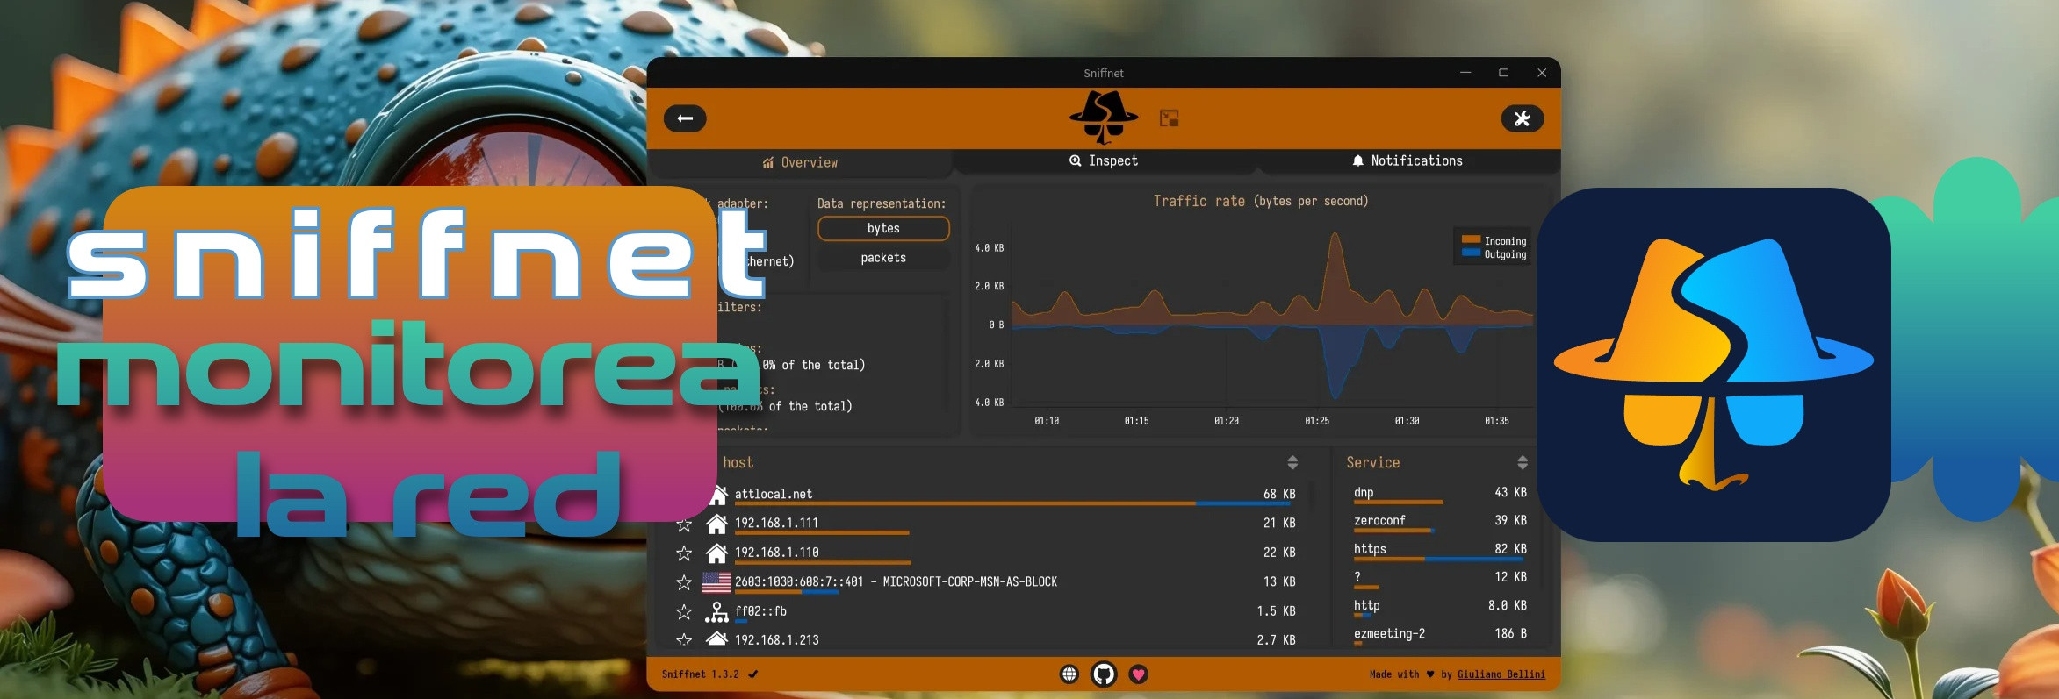
Task: Click the magnifier icon on the Inspect tab
Action: coord(1075,160)
